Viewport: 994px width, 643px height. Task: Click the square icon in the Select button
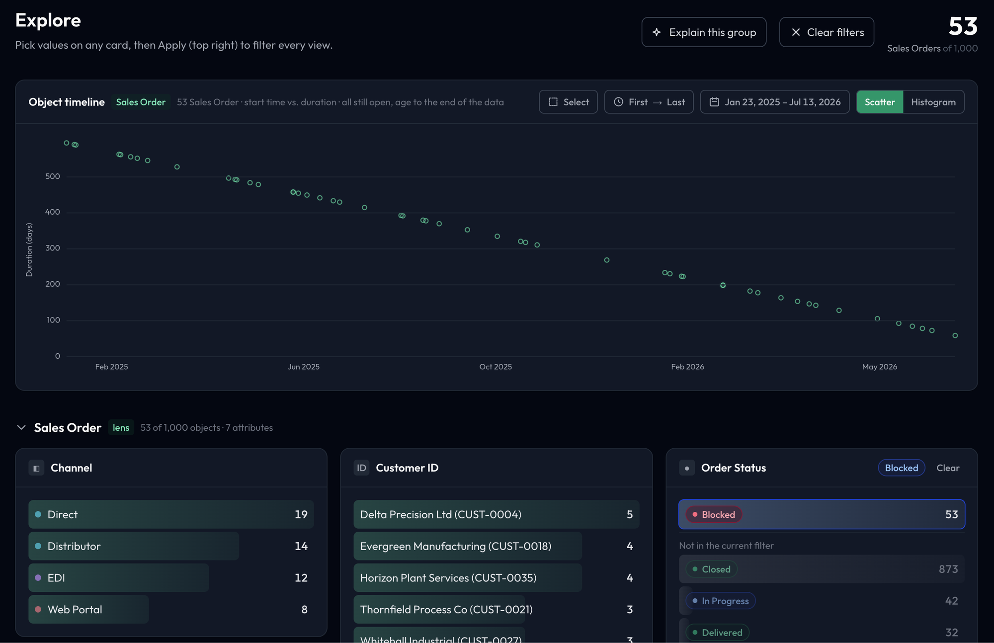(553, 102)
